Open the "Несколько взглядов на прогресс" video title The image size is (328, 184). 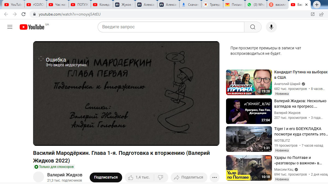[x=300, y=104]
